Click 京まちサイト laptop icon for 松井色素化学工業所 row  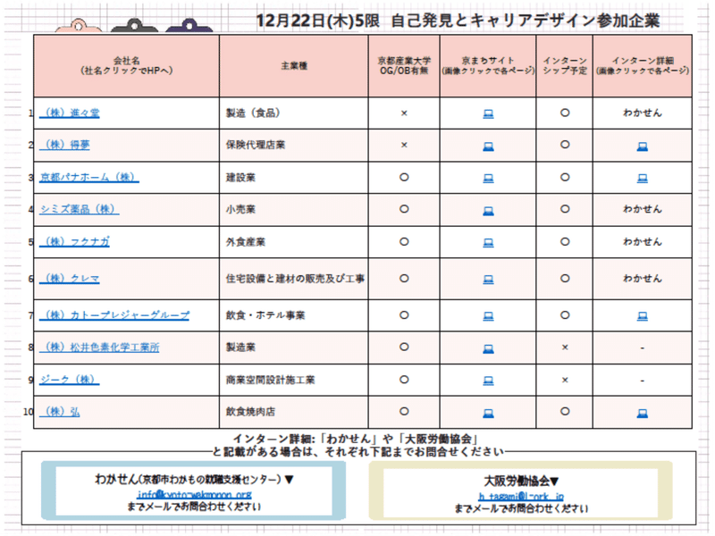pyautogui.click(x=488, y=349)
